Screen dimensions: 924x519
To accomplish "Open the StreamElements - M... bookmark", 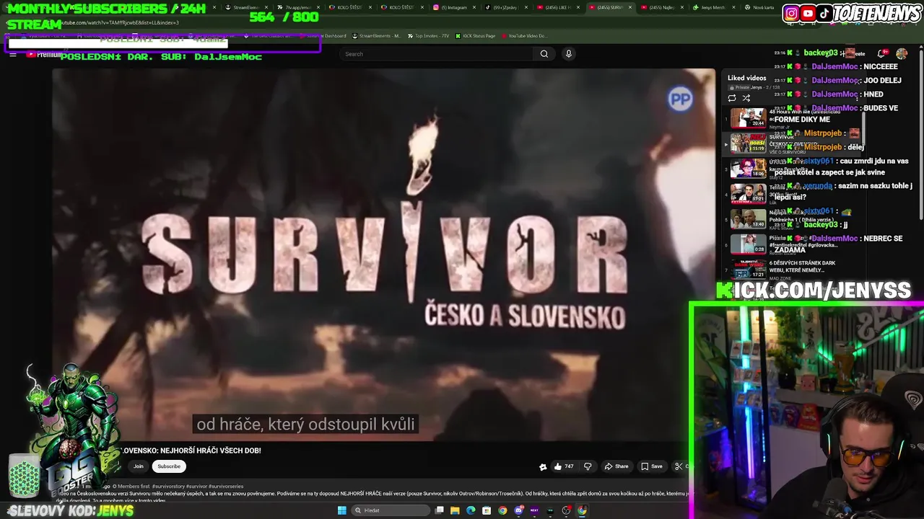I will [x=376, y=36].
